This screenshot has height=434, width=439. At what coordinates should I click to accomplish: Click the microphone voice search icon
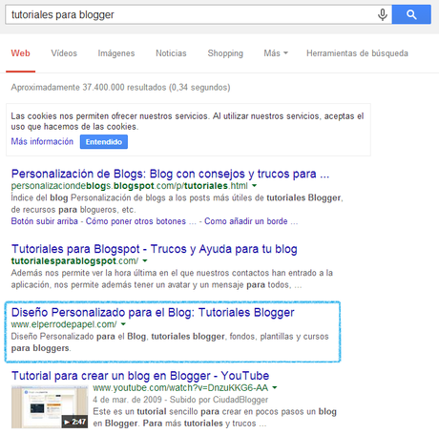coord(383,14)
